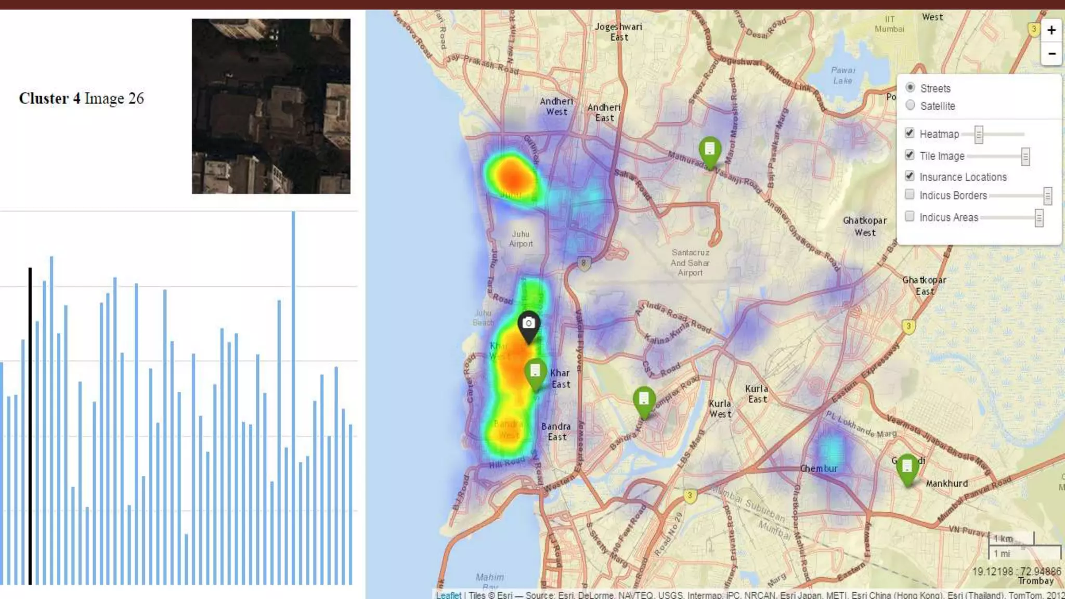Zoom out using the map minus button
1065x599 pixels.
[x=1051, y=54]
